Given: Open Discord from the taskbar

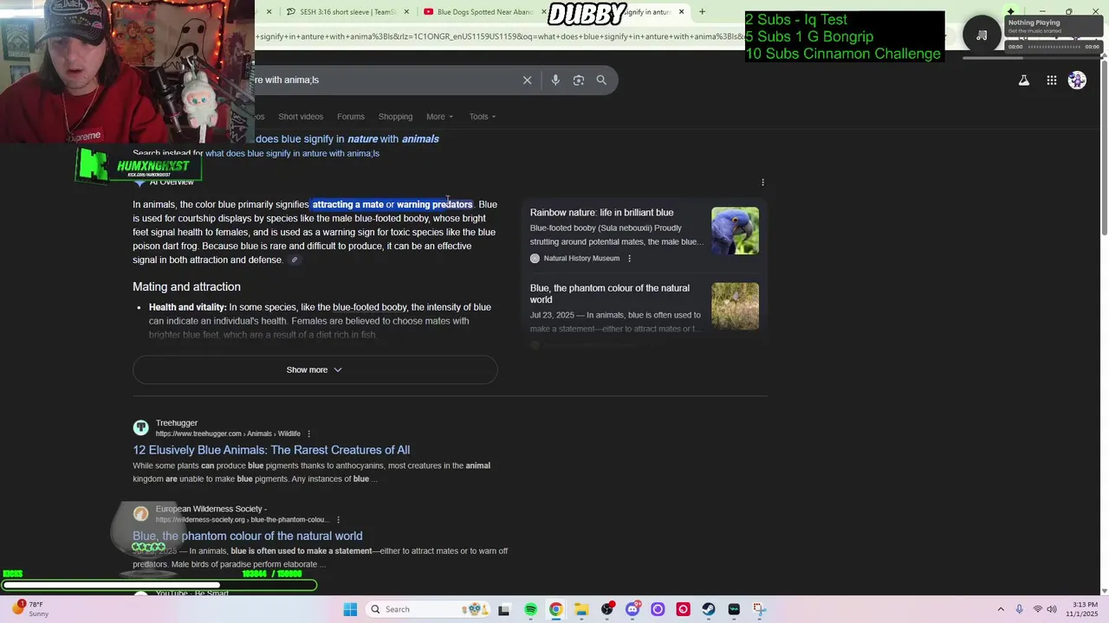Looking at the screenshot, I should point(632,609).
